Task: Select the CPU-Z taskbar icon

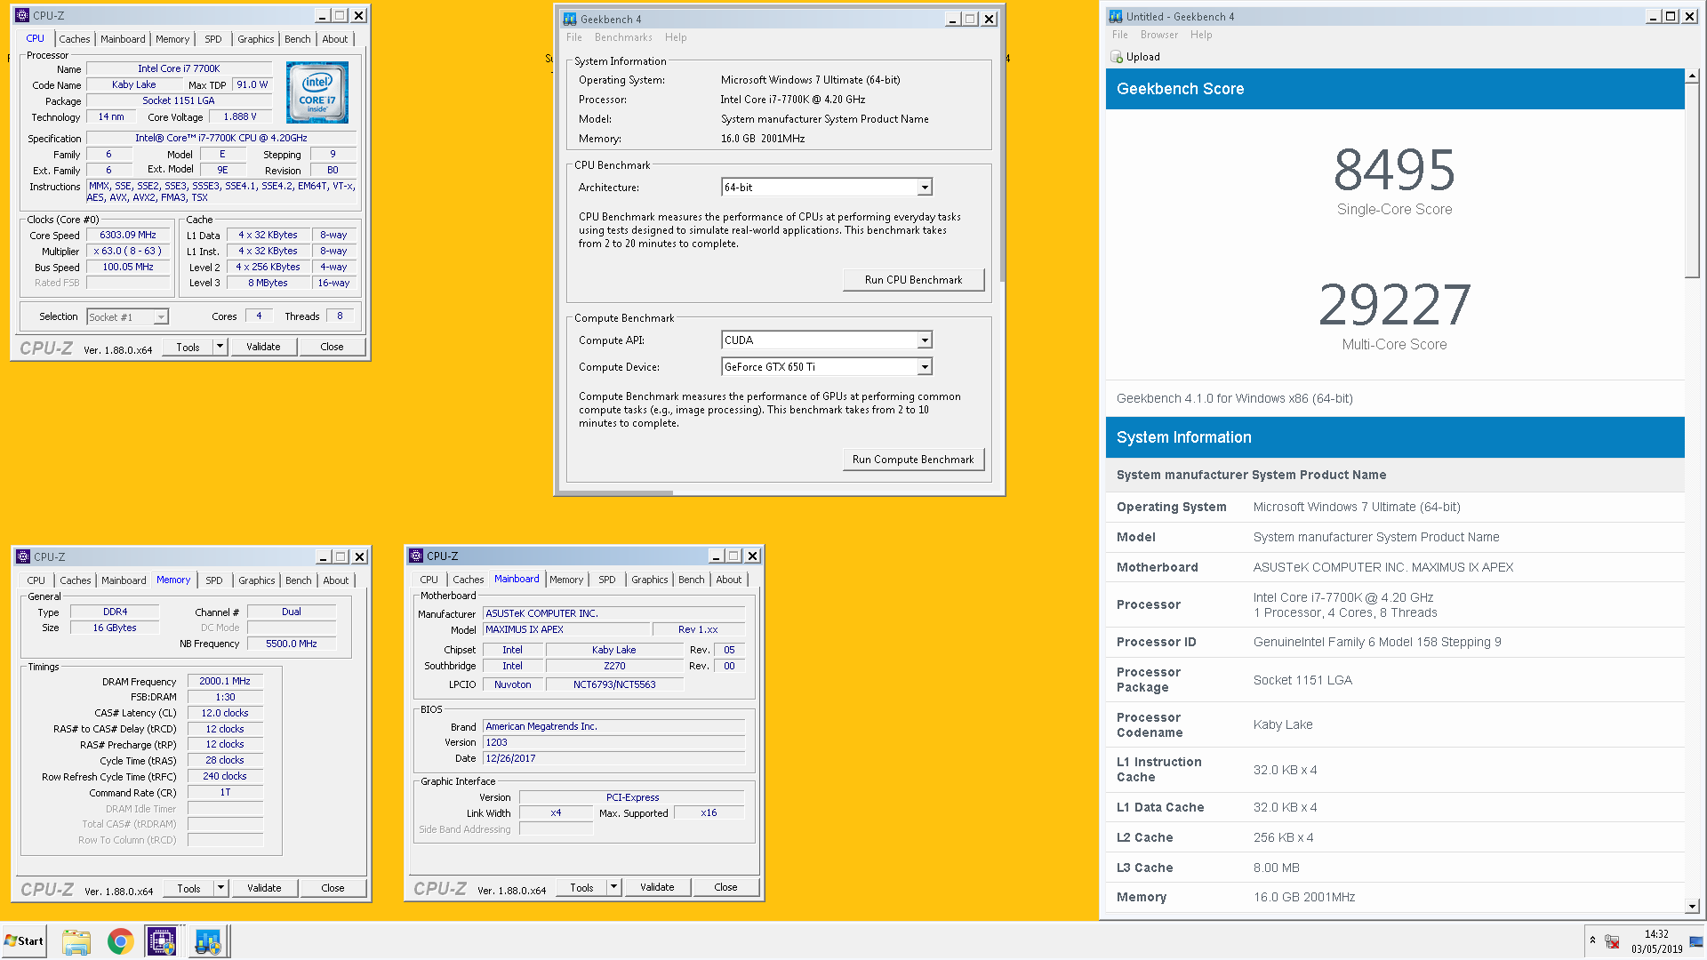Action: (162, 941)
